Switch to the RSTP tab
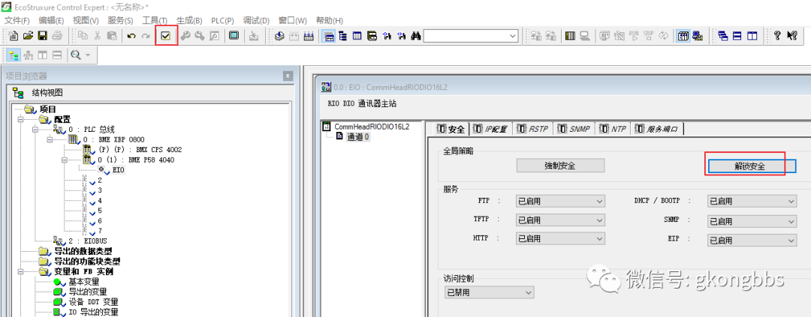 pyautogui.click(x=532, y=129)
